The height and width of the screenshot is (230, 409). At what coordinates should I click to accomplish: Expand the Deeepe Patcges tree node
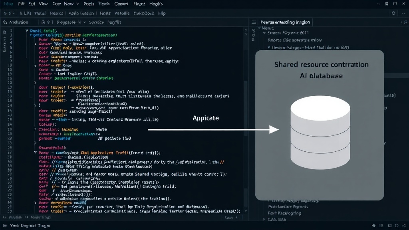[x=269, y=48]
